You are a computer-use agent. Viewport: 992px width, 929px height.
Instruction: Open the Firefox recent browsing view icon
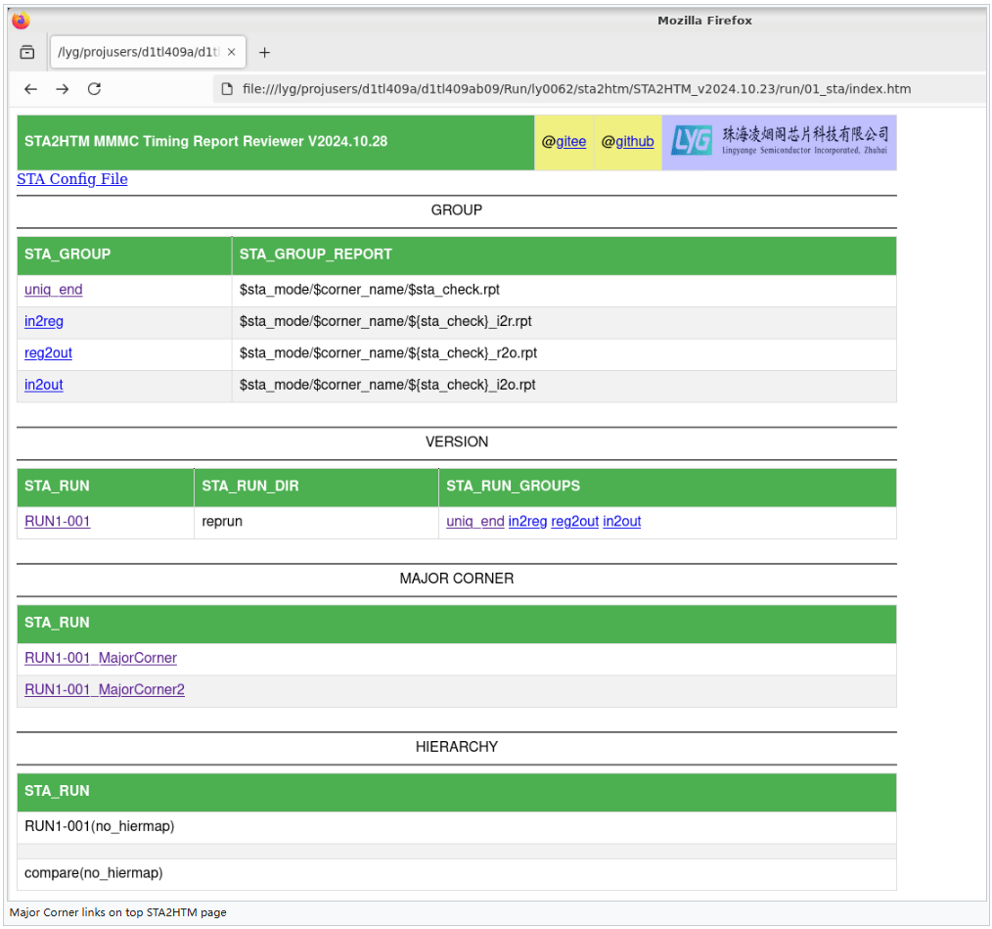[x=27, y=53]
